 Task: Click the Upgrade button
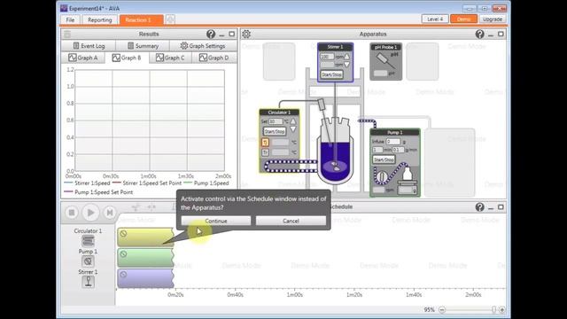coord(493,19)
